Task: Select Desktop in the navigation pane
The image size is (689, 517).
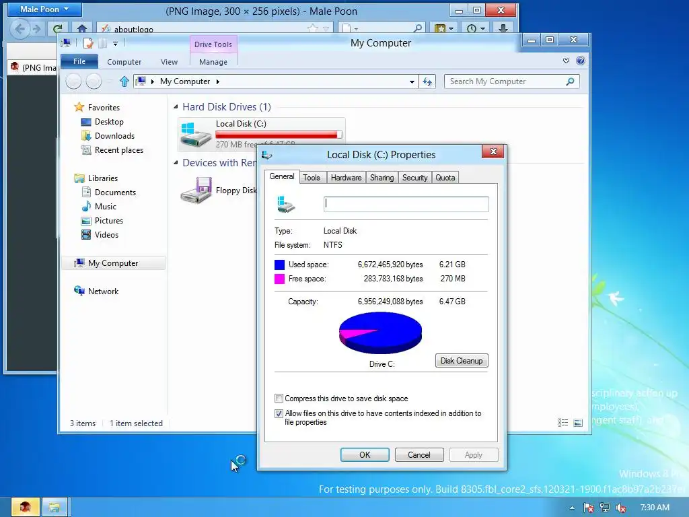Action: pos(102,122)
